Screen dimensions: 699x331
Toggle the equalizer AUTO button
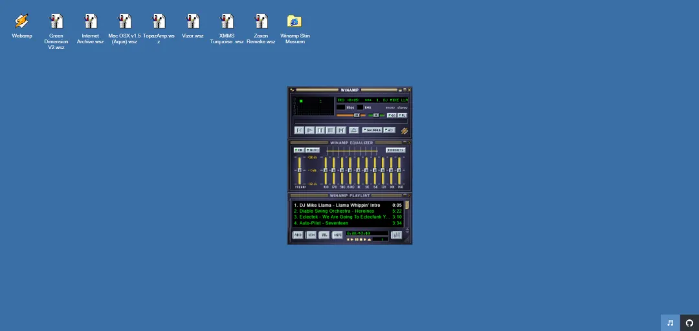pos(313,150)
